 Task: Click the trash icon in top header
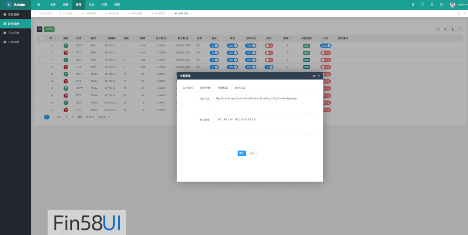tap(432, 5)
